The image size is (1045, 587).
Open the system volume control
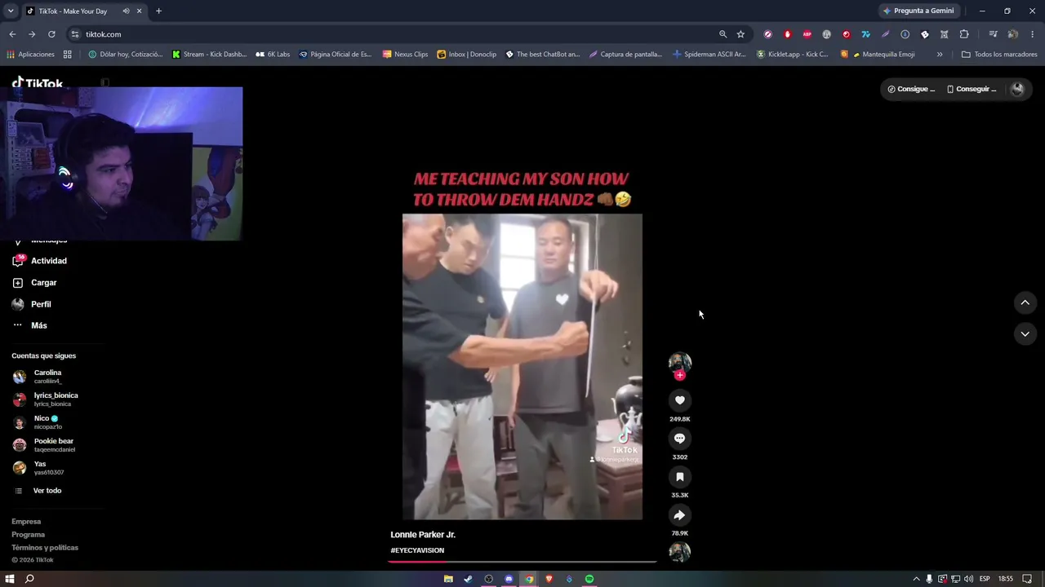[x=968, y=579]
